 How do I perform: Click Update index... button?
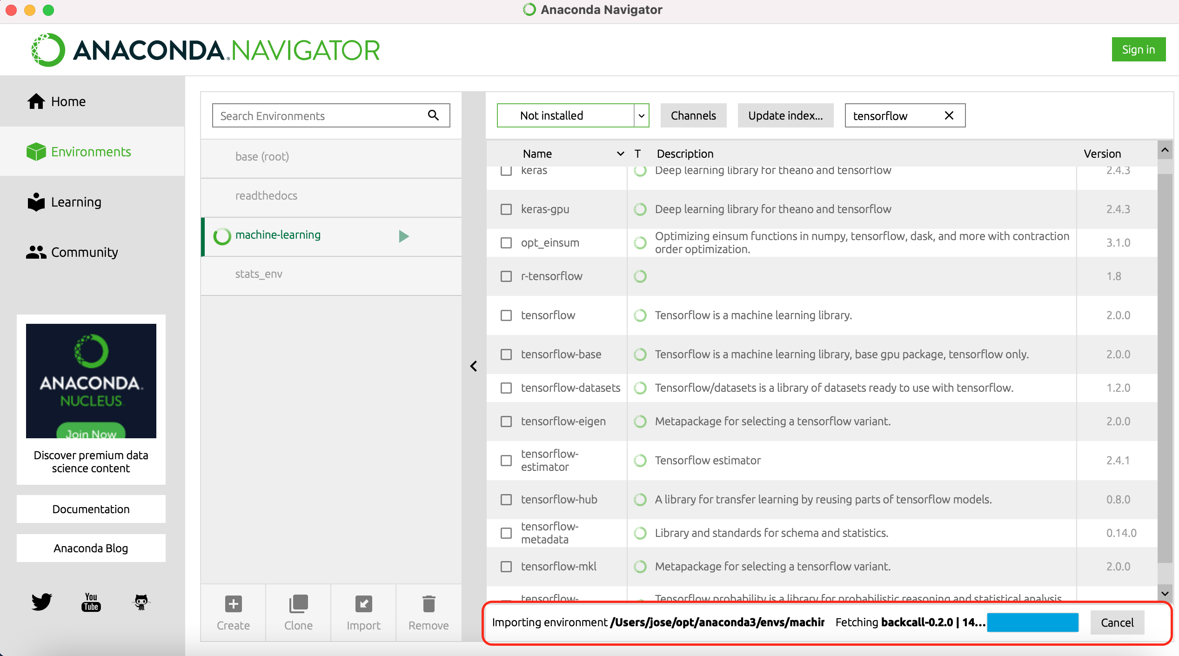(785, 115)
